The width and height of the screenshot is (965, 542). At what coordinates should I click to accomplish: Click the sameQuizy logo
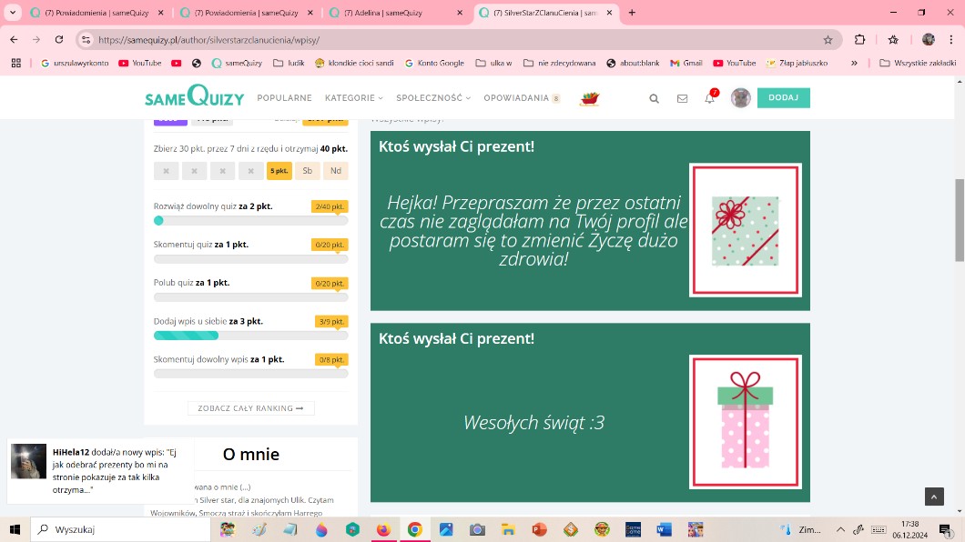click(x=194, y=96)
